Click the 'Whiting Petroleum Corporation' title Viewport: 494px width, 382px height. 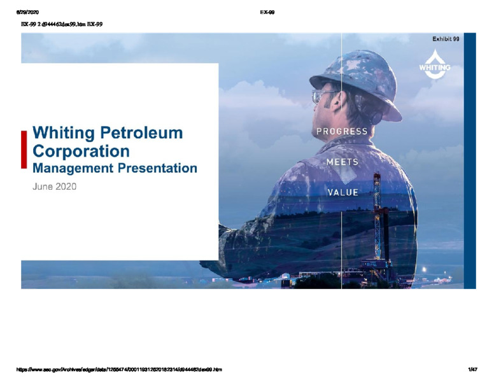click(108, 142)
